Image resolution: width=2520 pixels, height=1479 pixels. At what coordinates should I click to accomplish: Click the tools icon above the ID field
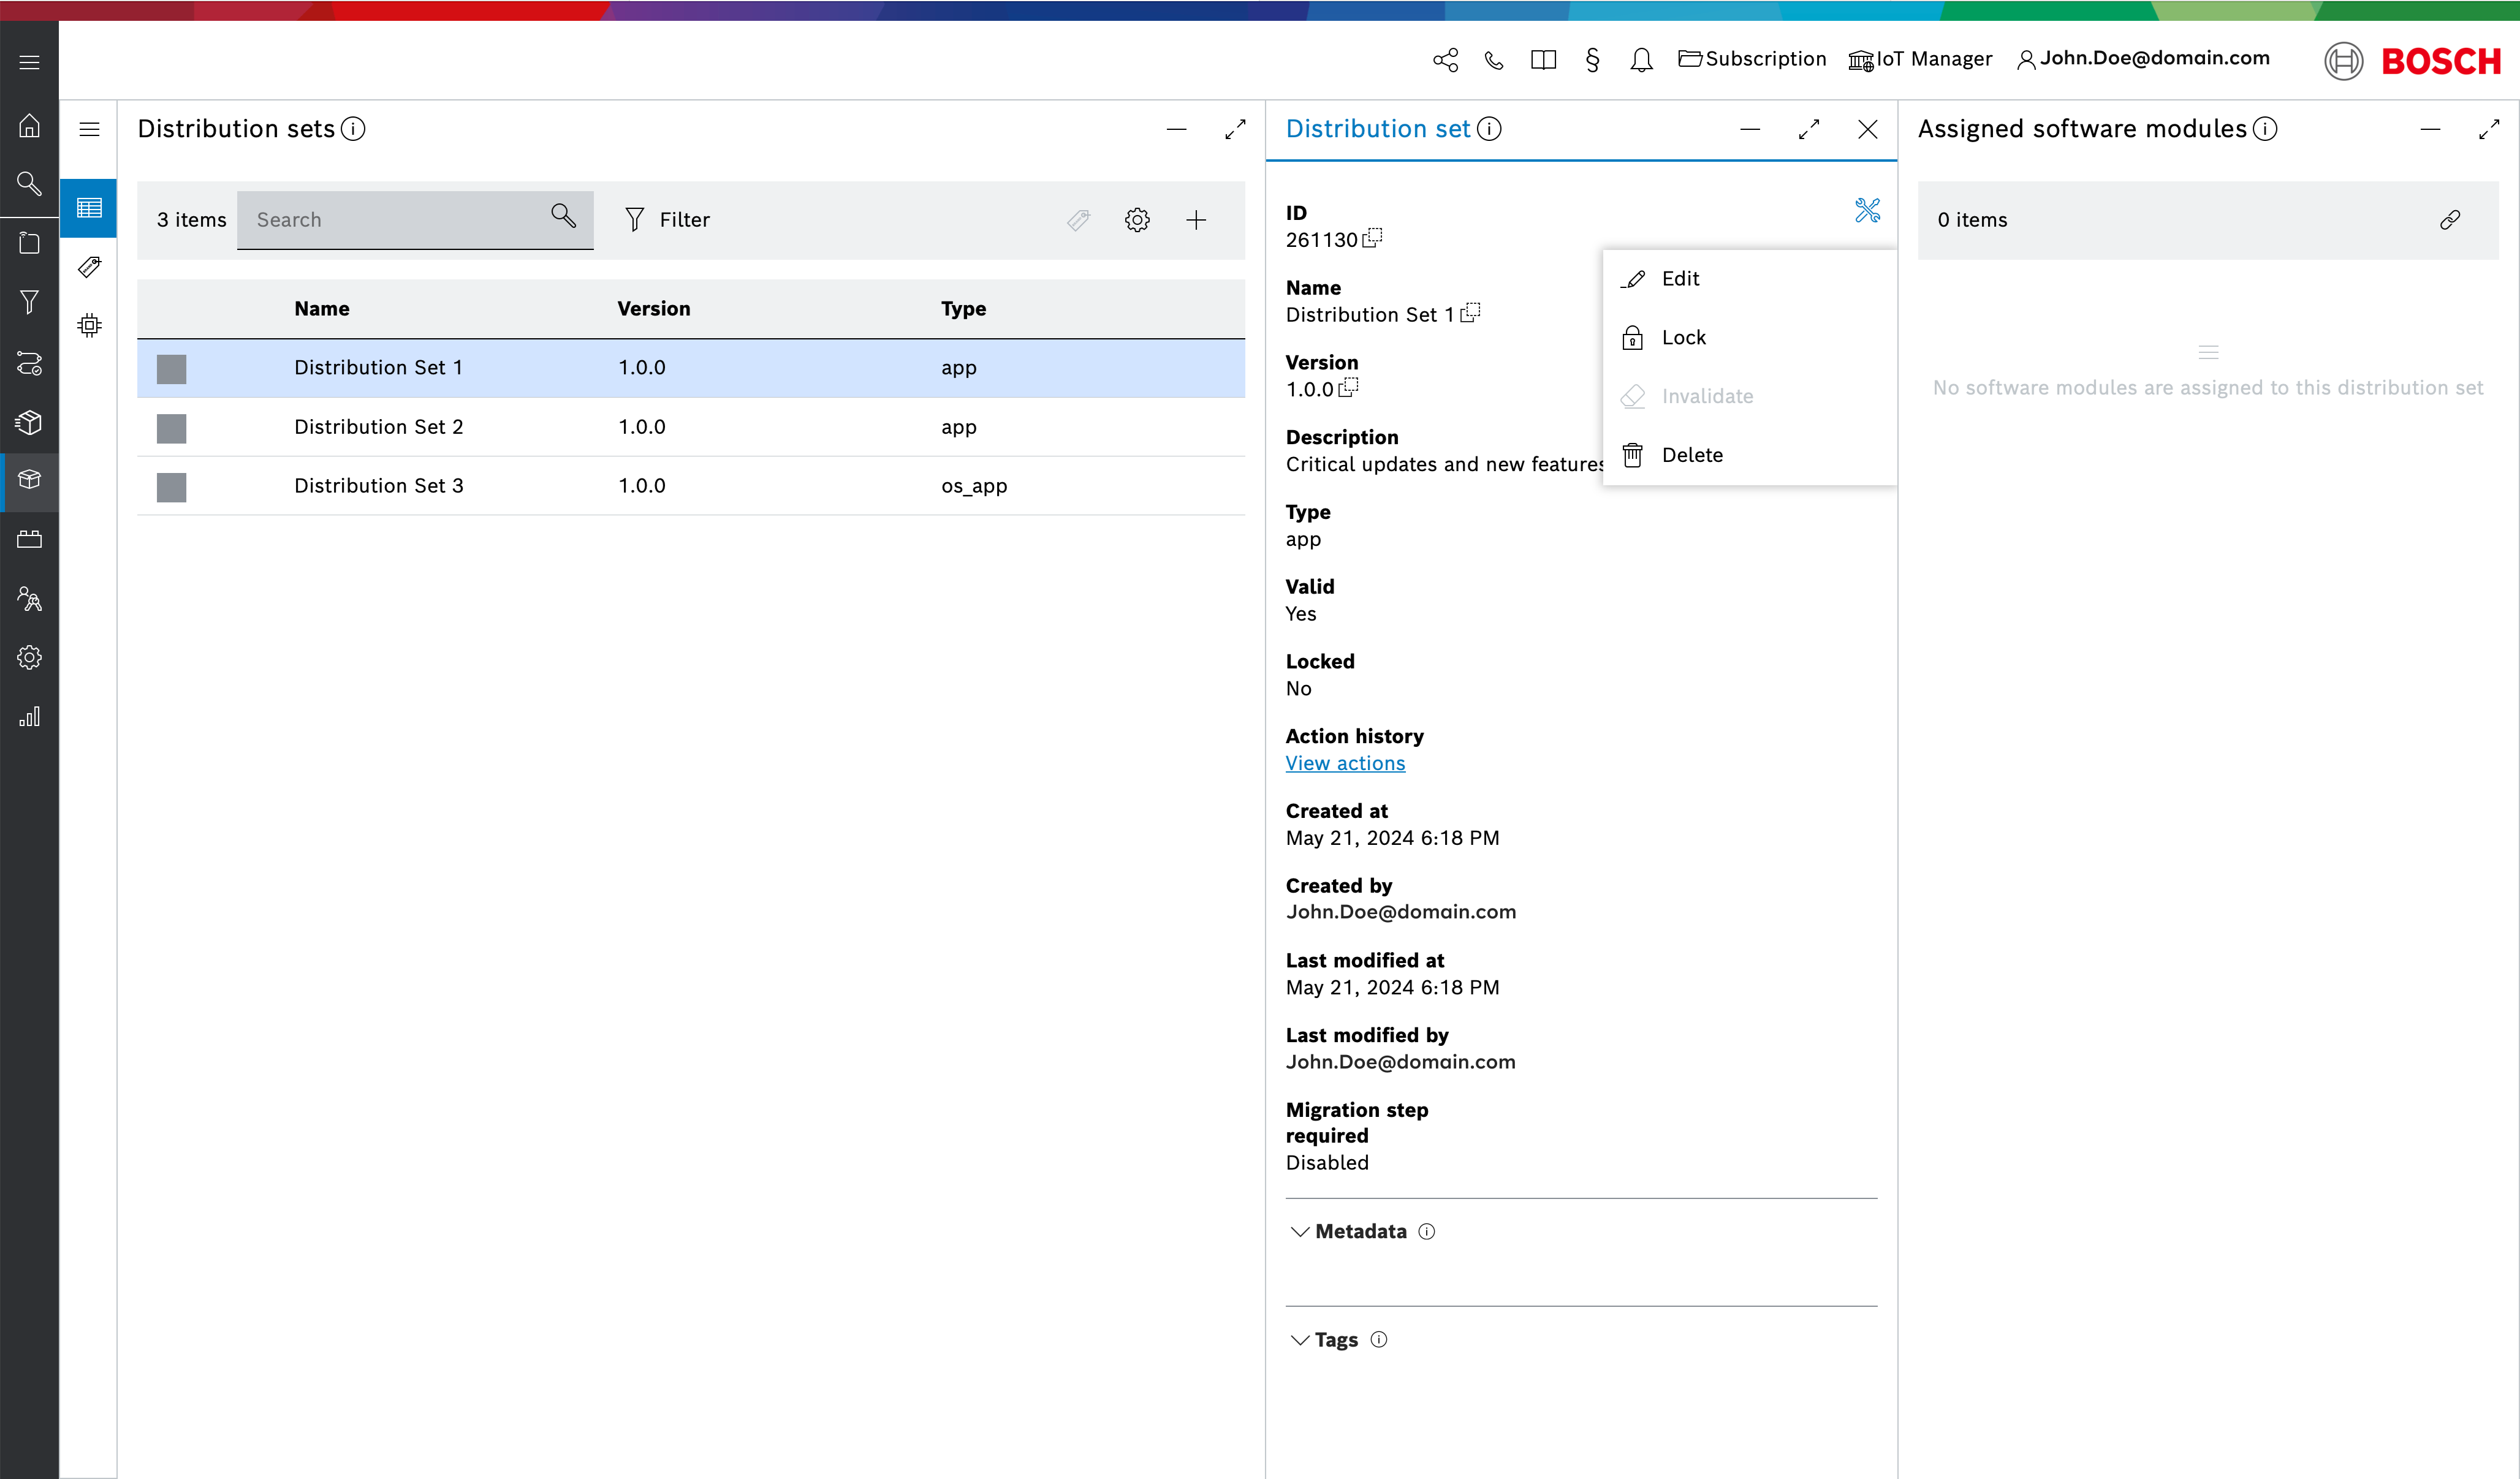pyautogui.click(x=1867, y=210)
